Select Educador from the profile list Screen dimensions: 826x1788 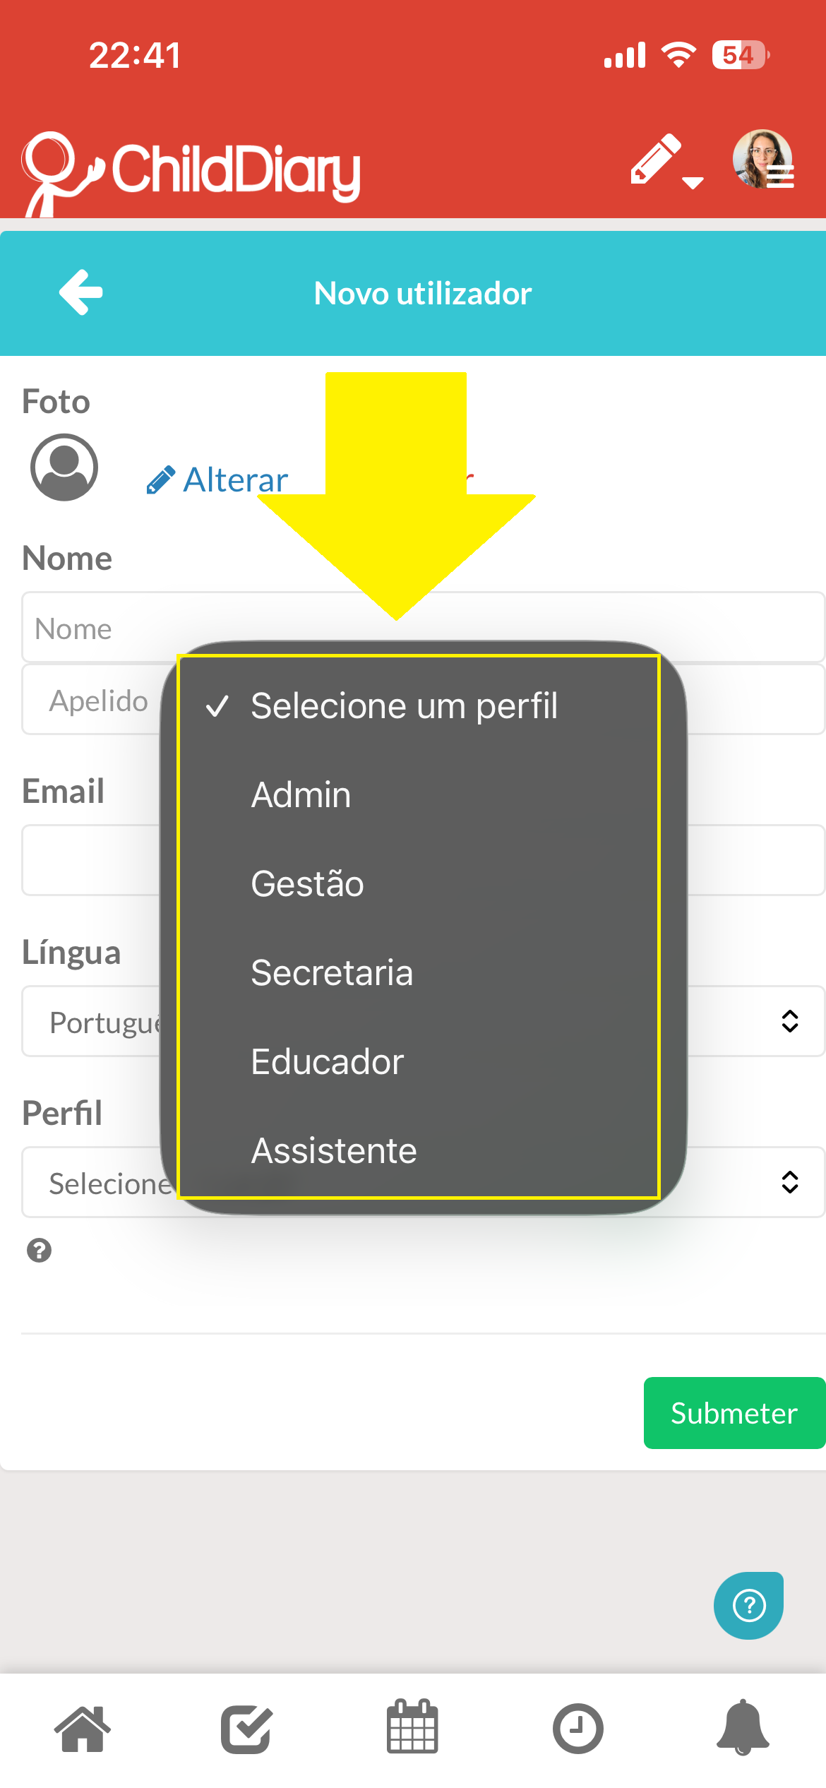pyautogui.click(x=419, y=1061)
